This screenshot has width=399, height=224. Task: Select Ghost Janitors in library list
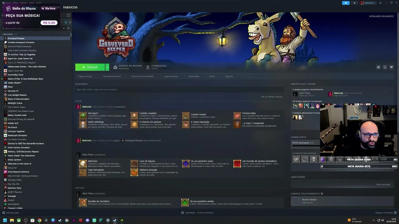tap(14, 160)
